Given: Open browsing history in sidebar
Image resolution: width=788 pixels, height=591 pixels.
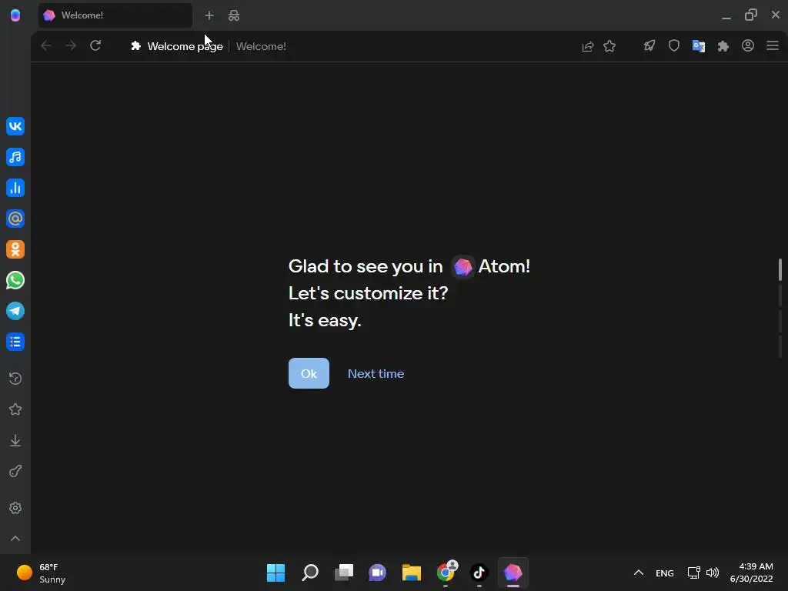Looking at the screenshot, I should pyautogui.click(x=15, y=379).
